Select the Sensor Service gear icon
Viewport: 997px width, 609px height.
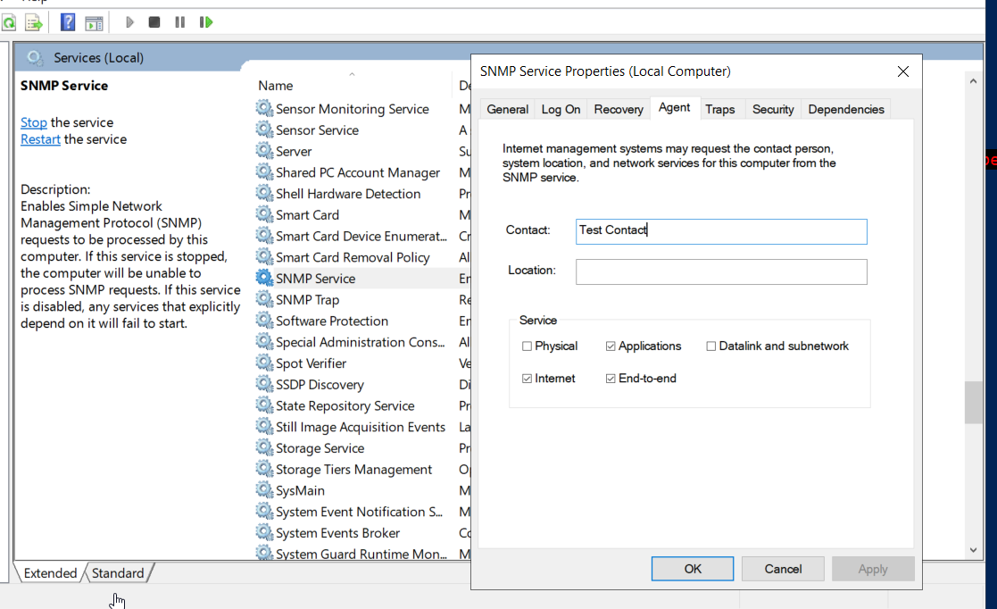coord(264,129)
